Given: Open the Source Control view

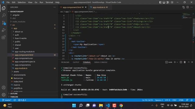Looking at the screenshot, I should pos(4,23).
